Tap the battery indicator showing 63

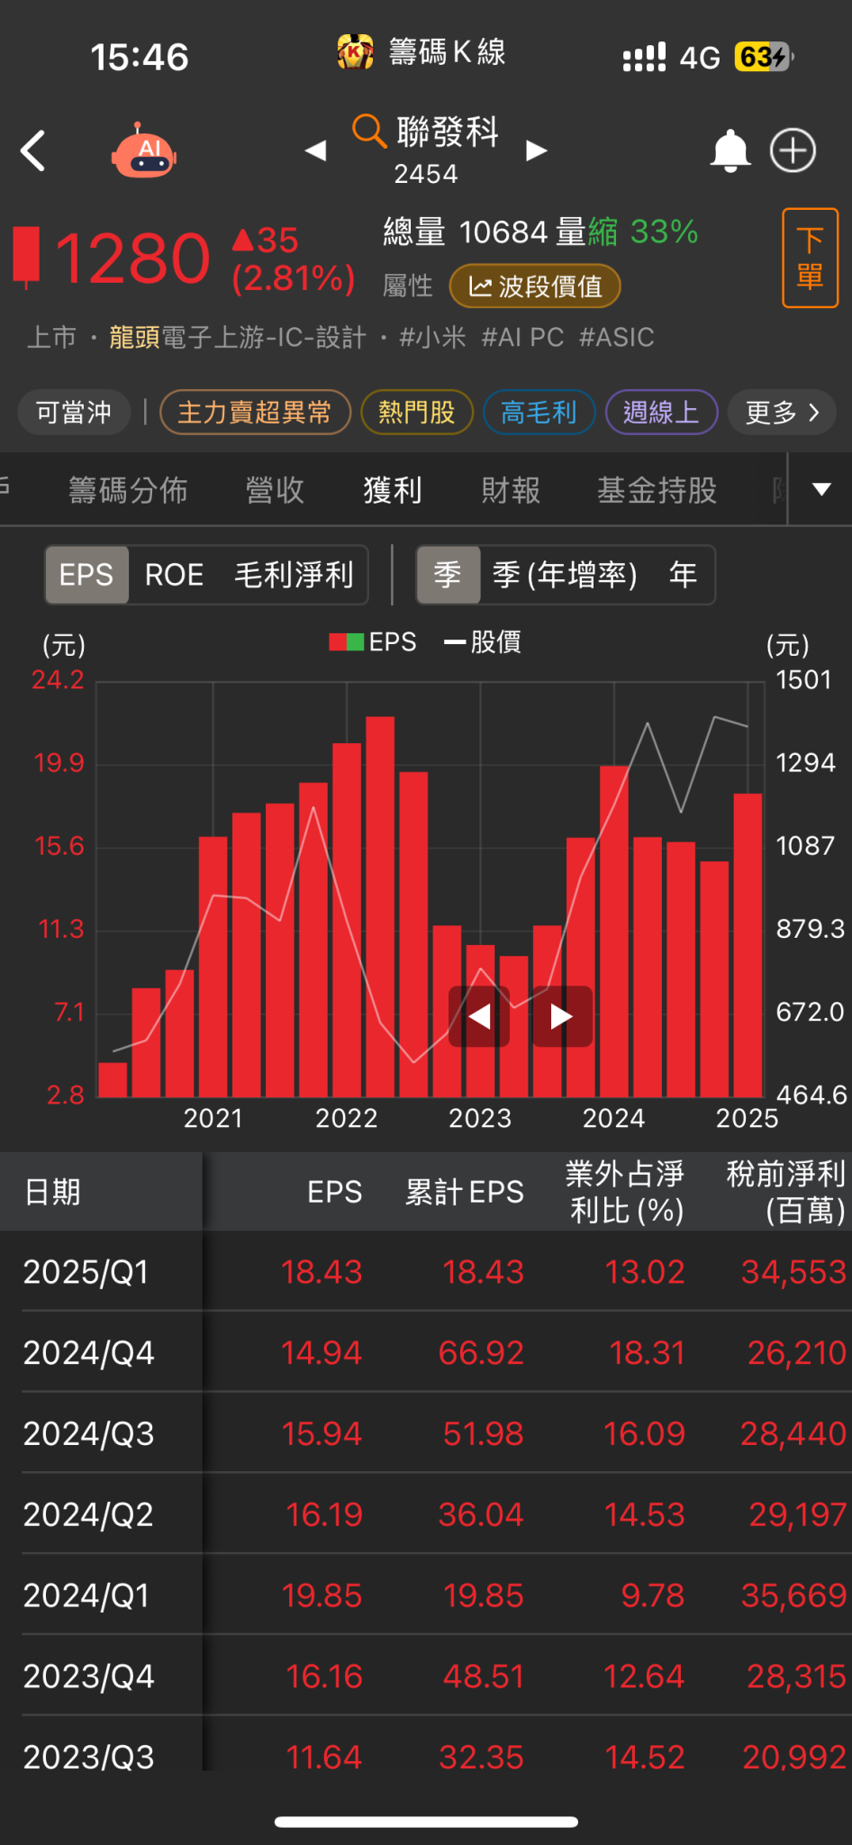click(764, 57)
